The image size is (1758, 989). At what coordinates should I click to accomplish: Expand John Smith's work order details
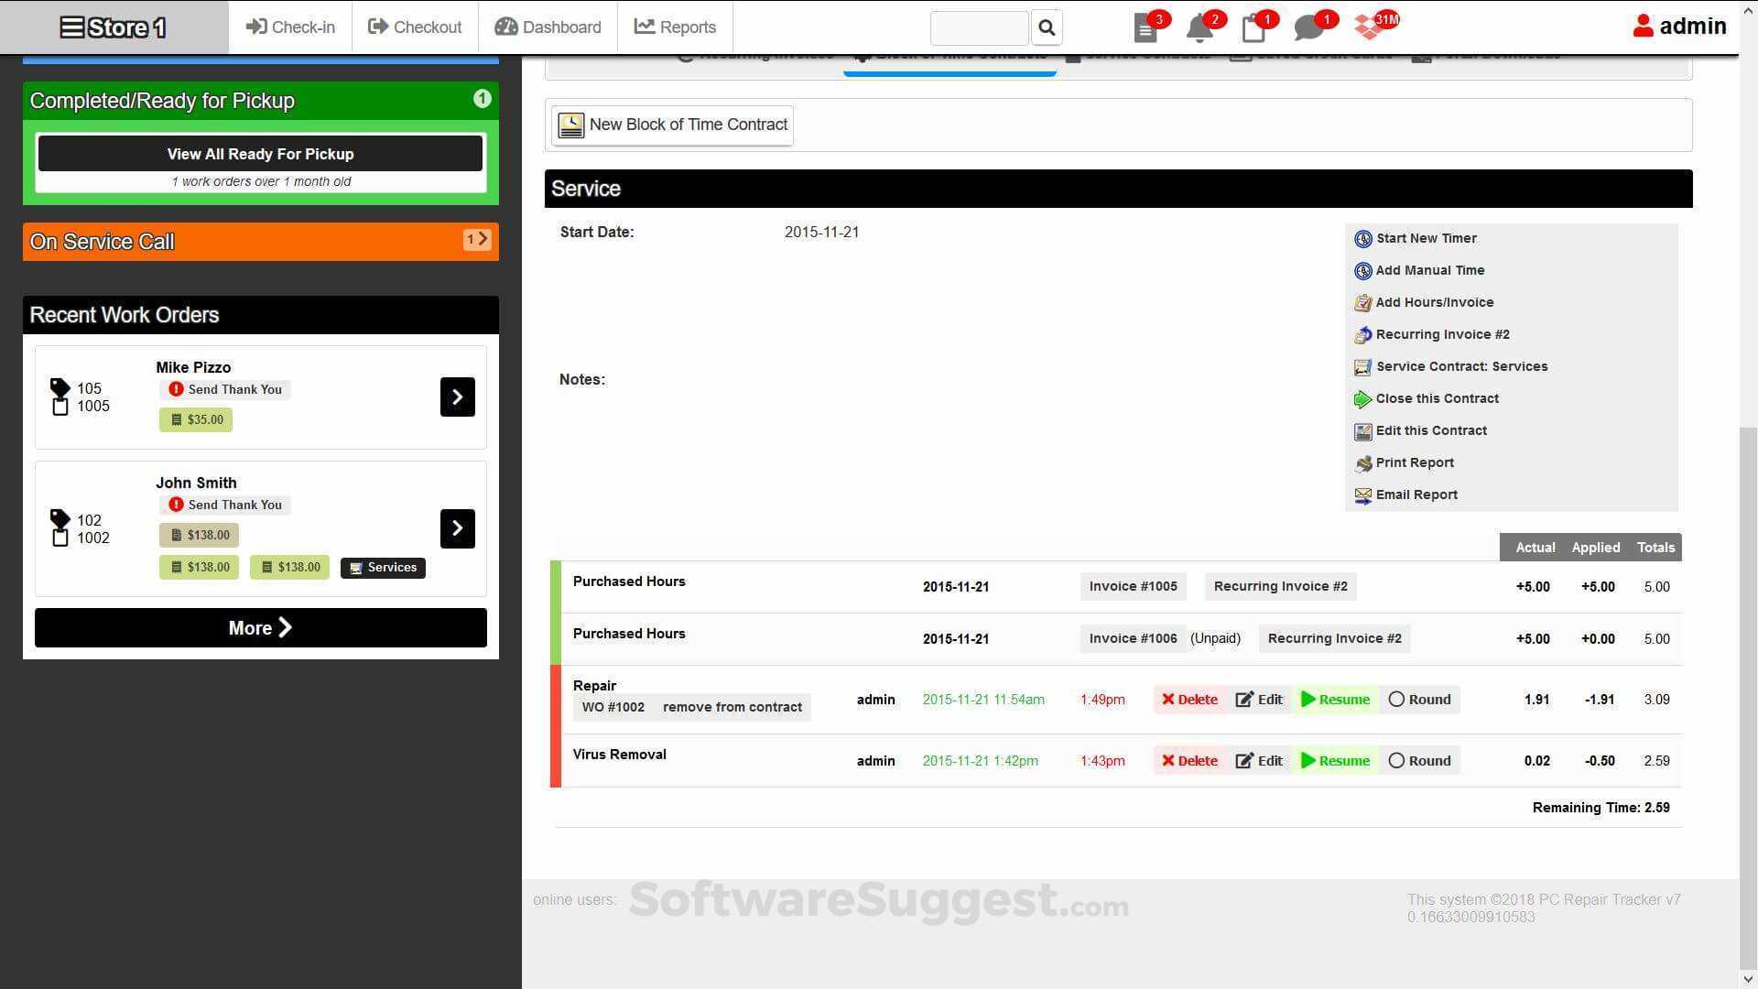tap(457, 528)
